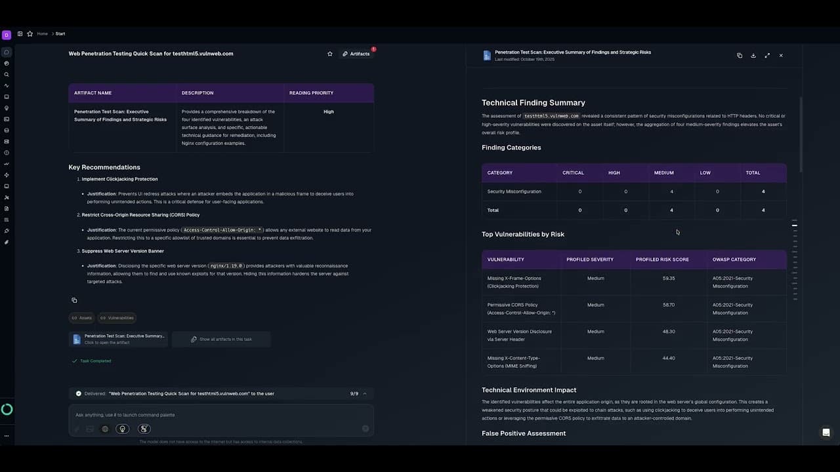The width and height of the screenshot is (840, 472).
Task: Collapse the Delivered message with its chevron
Action: tap(365, 393)
